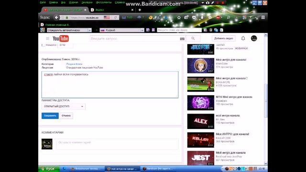This screenshot has width=306, height=172.
Task: Click the Пуск start button
Action: [x=49, y=169]
